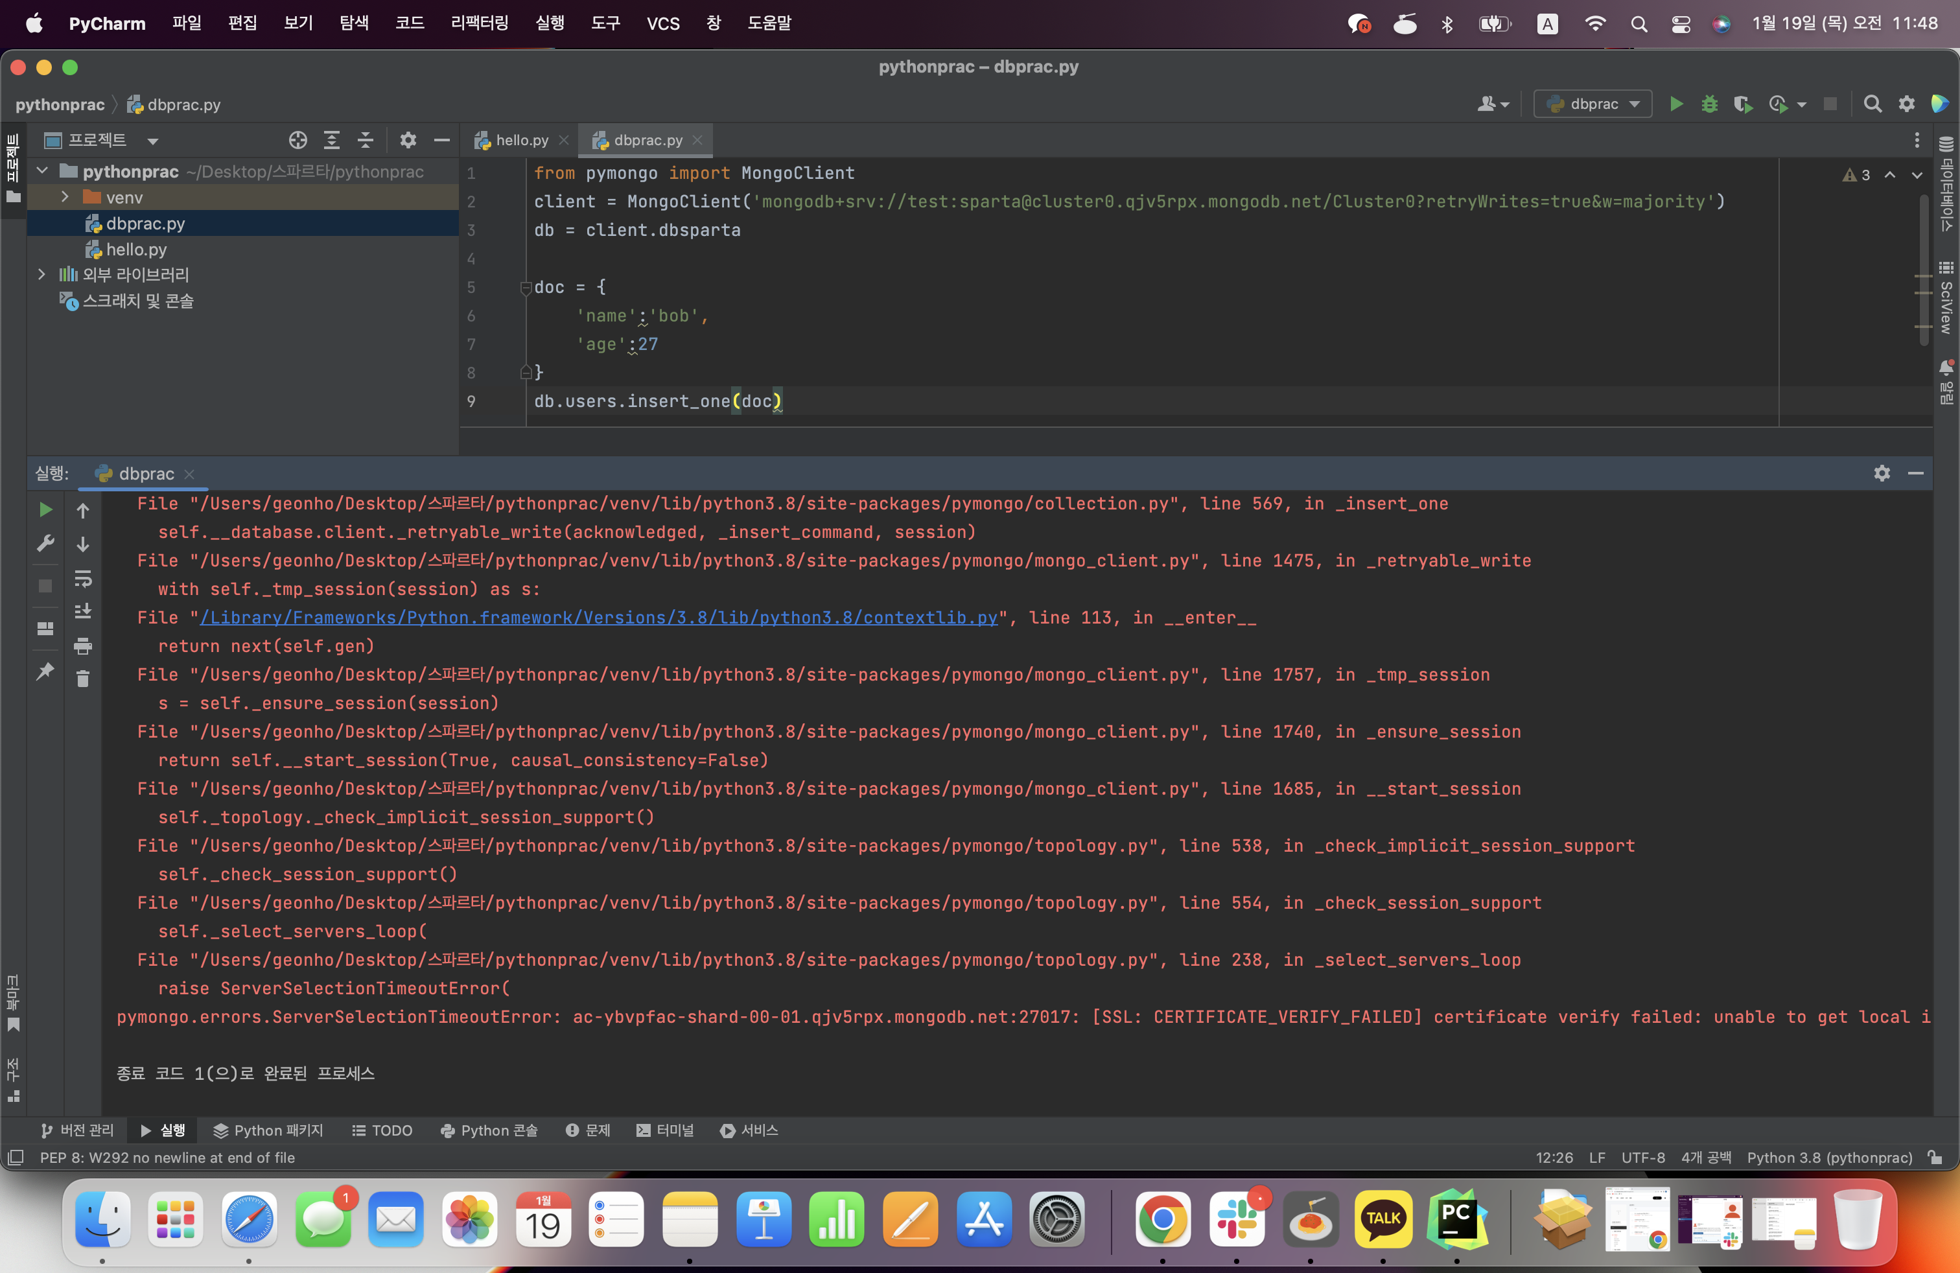Toggle soft-wrap in run console
1960x1273 pixels.
83,578
